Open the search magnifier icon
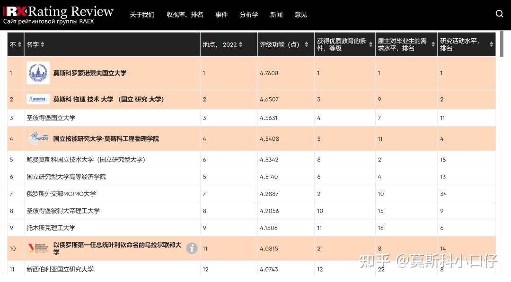 (500, 14)
